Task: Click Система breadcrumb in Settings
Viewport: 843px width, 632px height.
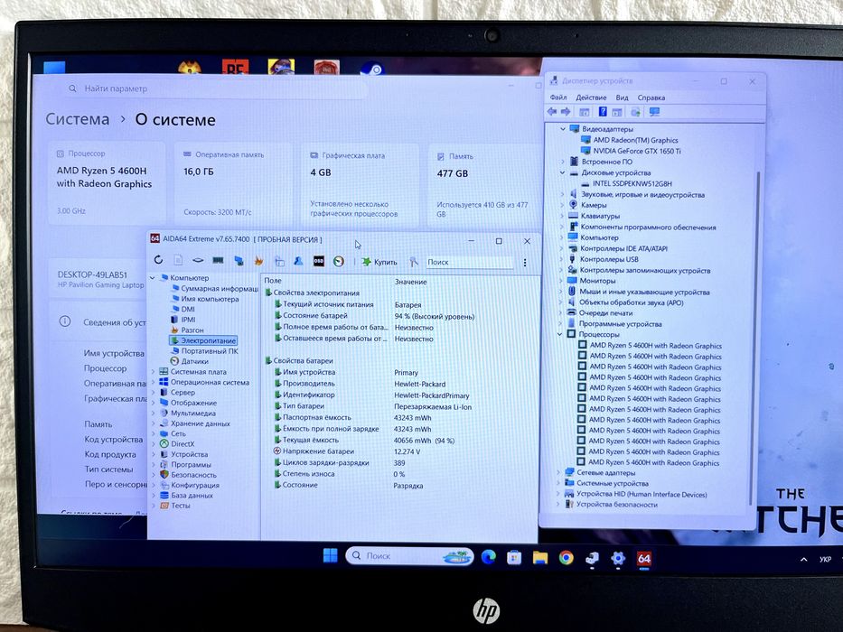Action: click(x=78, y=119)
